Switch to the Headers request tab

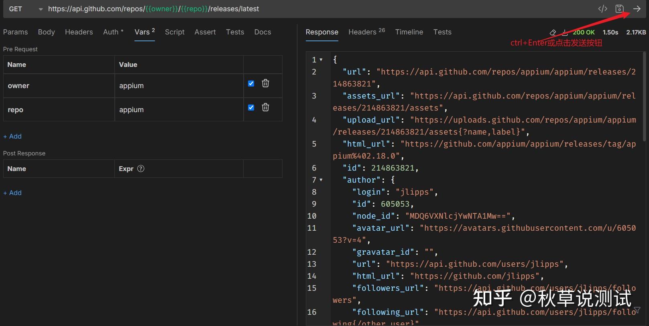[79, 32]
